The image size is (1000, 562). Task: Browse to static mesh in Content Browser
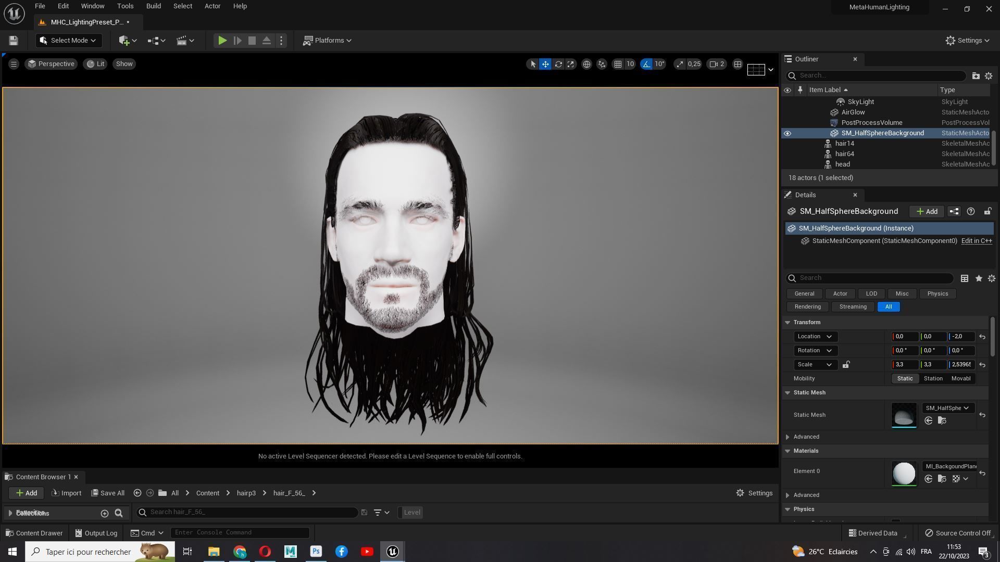942,421
